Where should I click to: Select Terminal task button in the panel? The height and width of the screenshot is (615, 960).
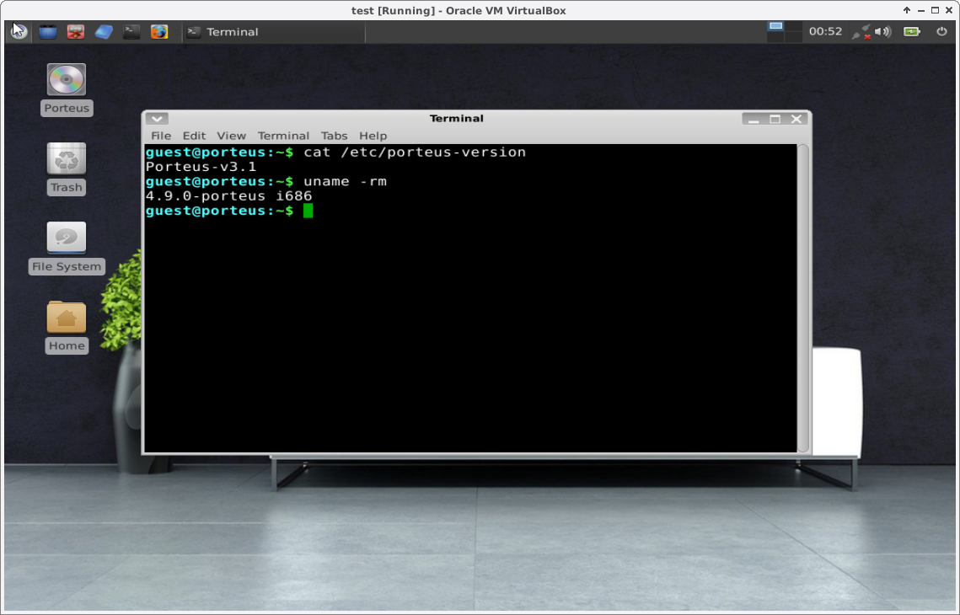[x=274, y=32]
